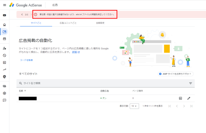Screen dimensions: 206x133
Task: Edit the site using the pencil icon
Action: [x=189, y=98]
